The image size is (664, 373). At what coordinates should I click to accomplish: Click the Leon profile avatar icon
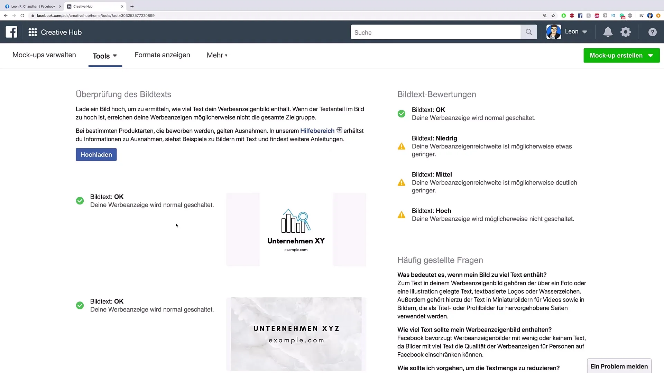pyautogui.click(x=553, y=31)
